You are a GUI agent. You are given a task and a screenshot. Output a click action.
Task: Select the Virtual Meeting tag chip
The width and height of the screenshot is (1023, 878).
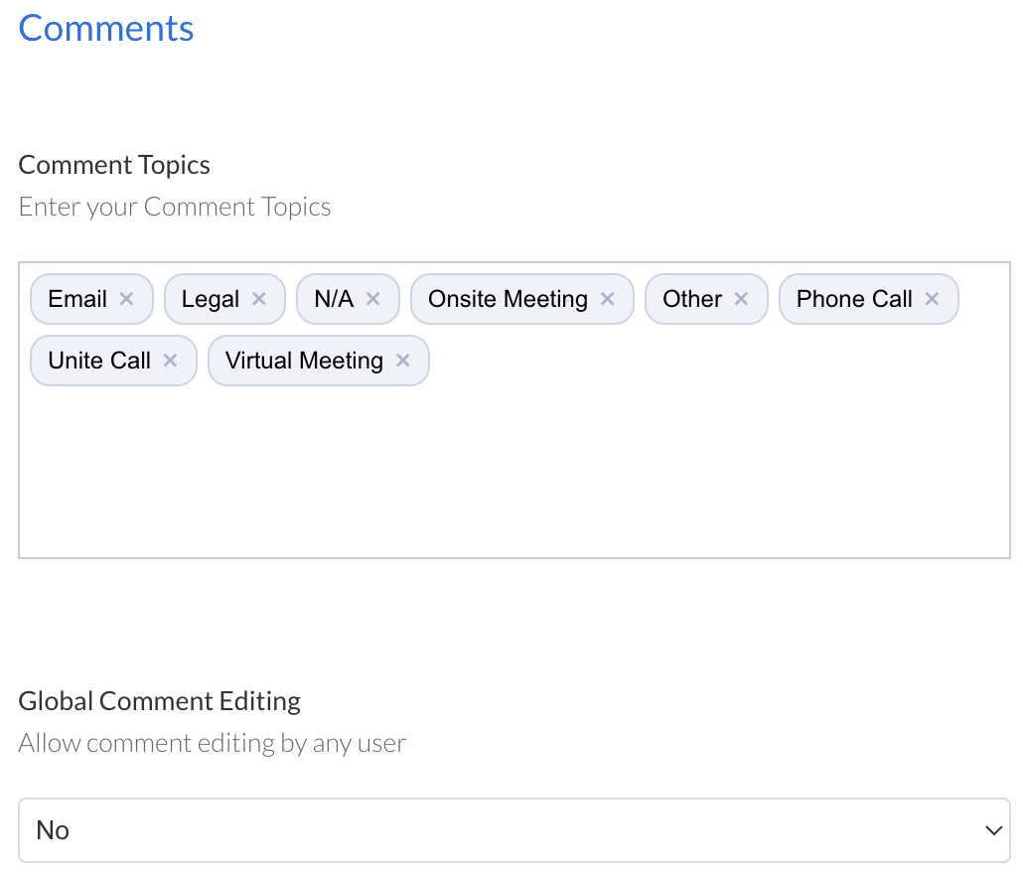303,361
